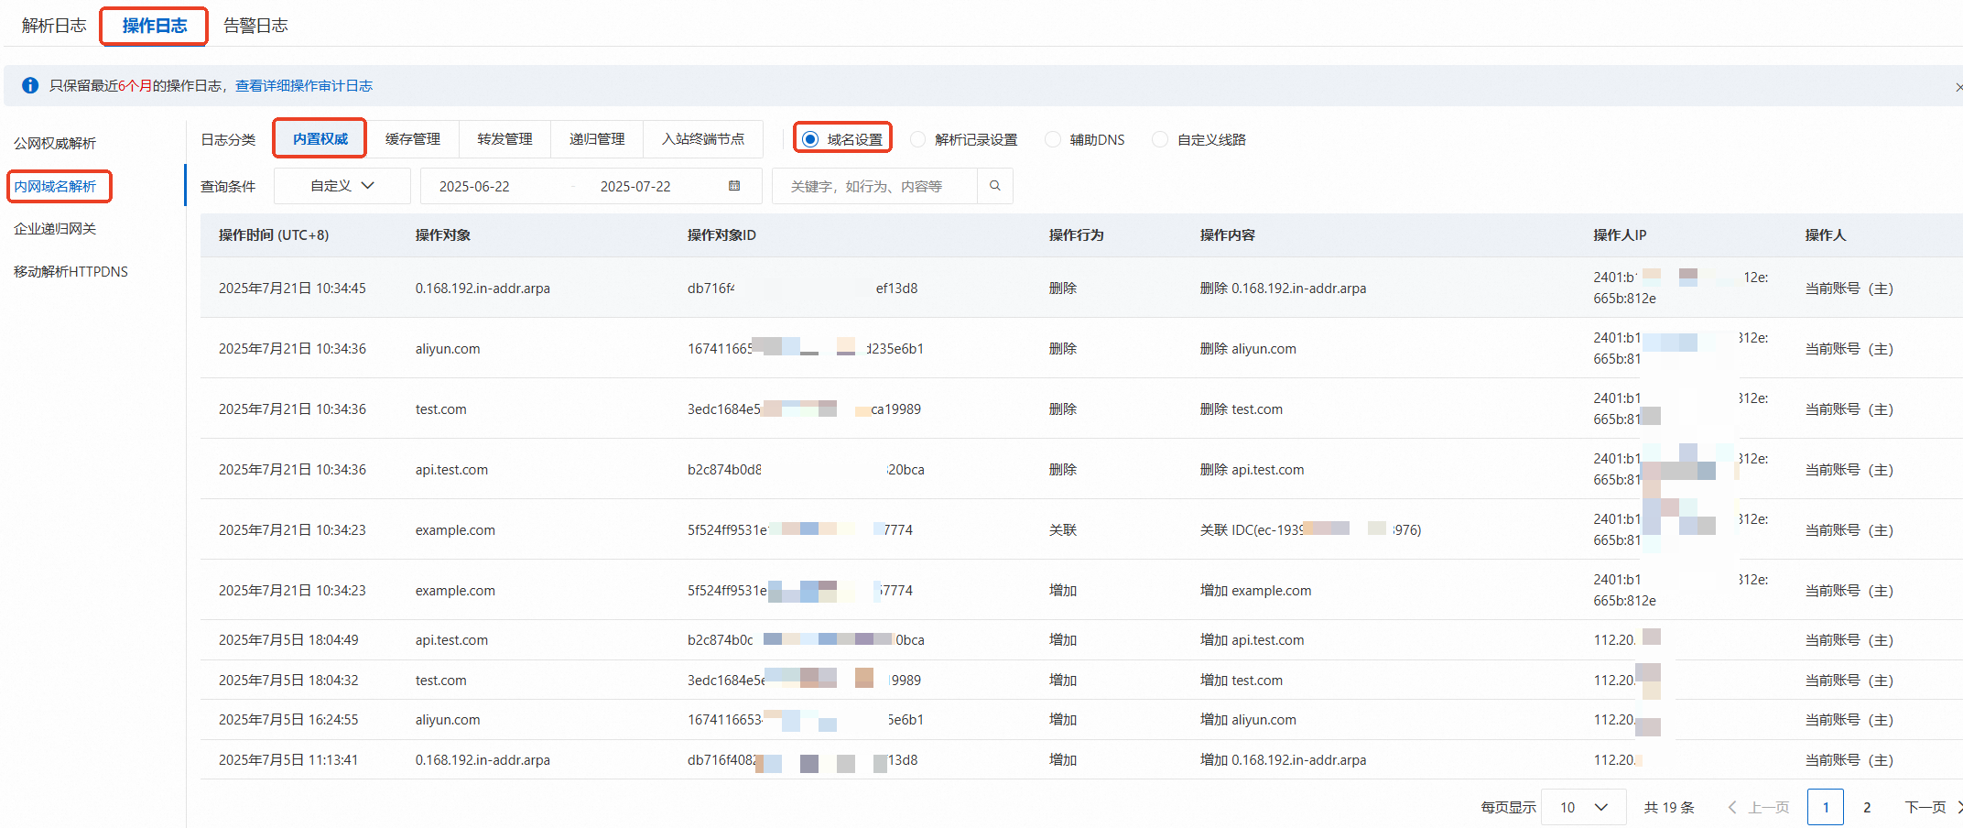Screen dimensions: 1963x828
Task: Close the notice banner
Action: click(x=1958, y=87)
